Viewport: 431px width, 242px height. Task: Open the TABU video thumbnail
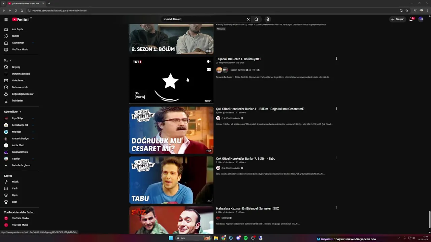click(x=171, y=180)
